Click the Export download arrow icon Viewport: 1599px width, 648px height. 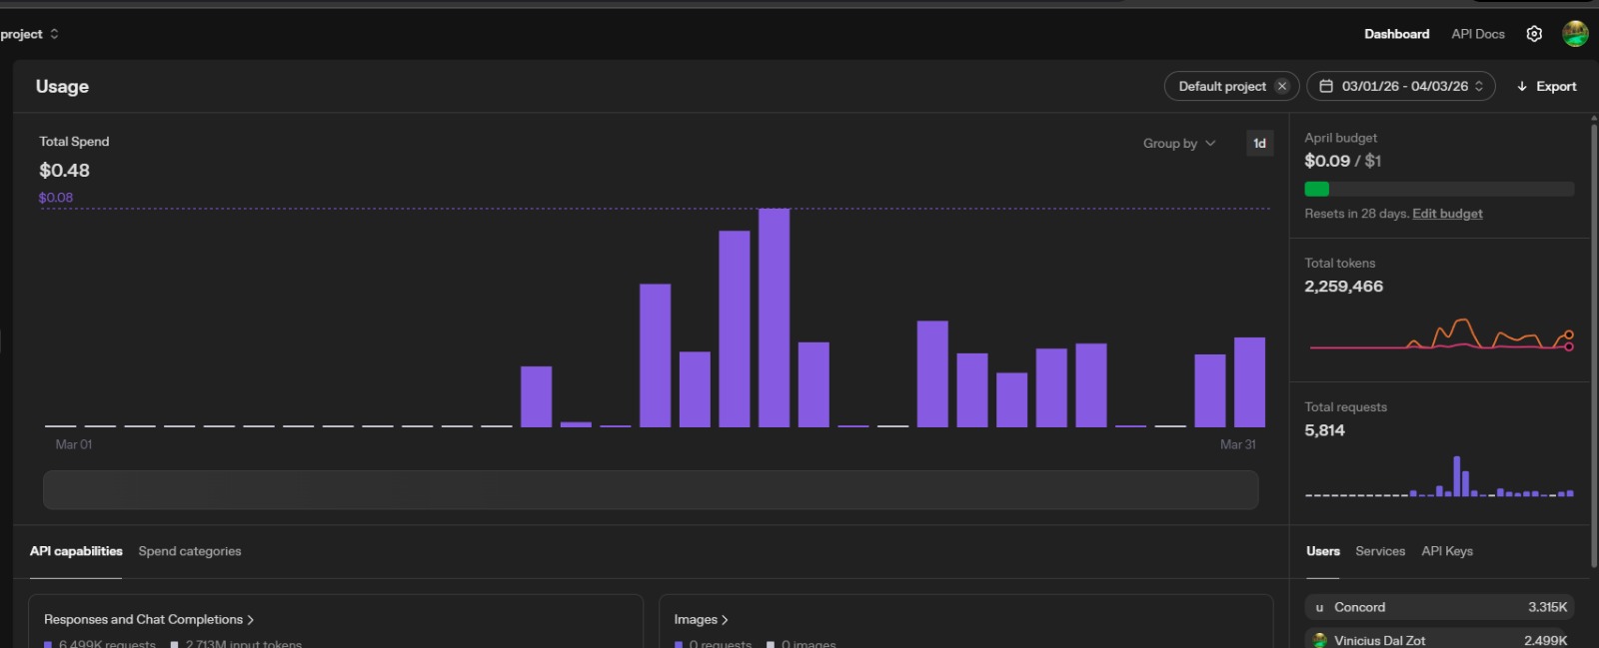(1522, 87)
